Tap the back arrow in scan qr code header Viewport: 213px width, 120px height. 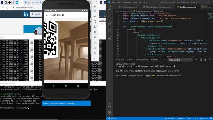tap(47, 15)
